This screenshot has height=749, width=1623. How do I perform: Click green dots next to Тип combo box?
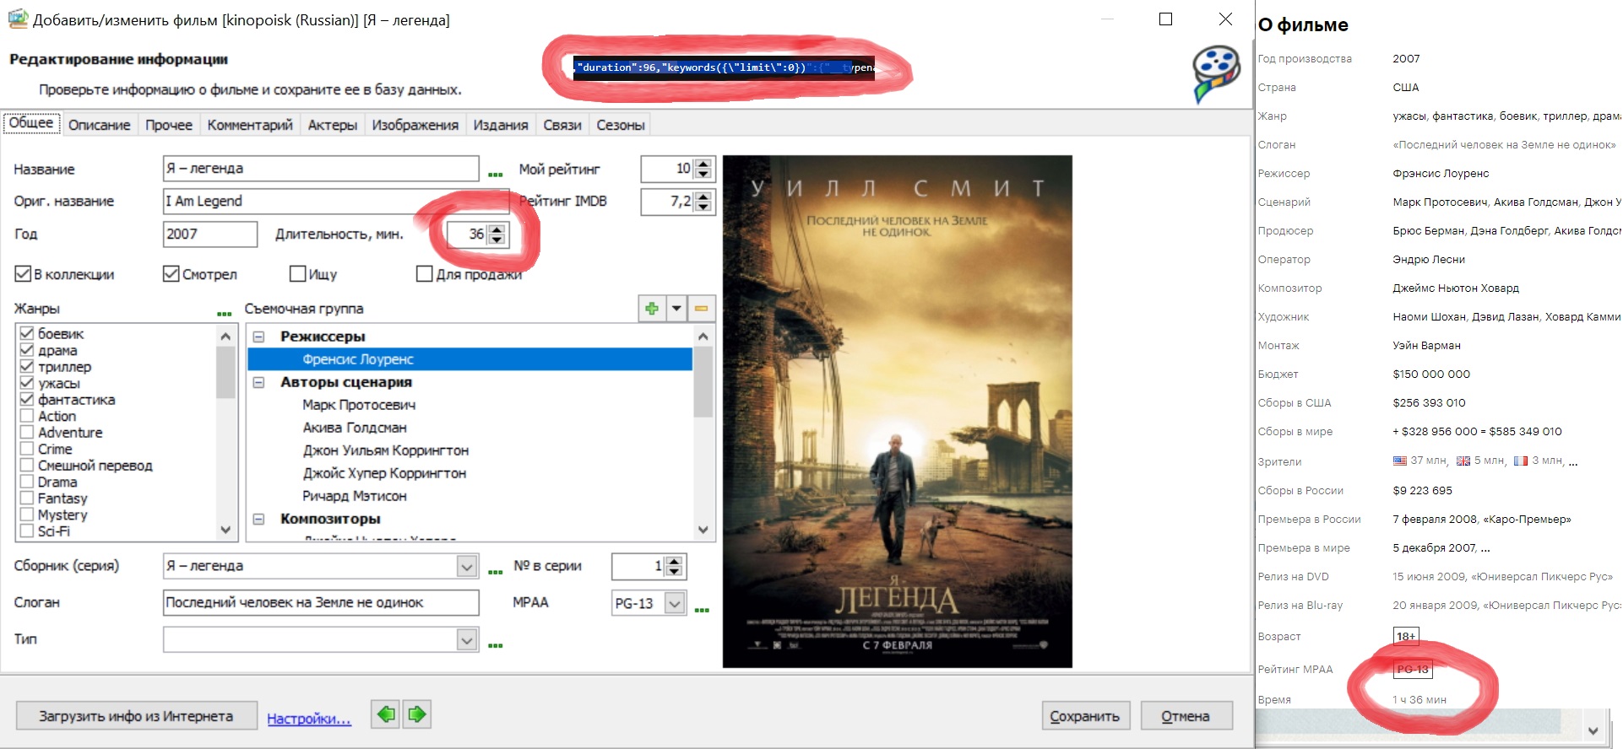(x=496, y=645)
